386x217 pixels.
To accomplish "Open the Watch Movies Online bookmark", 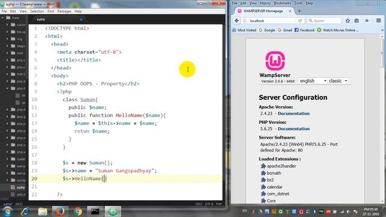I will pos(338,30).
